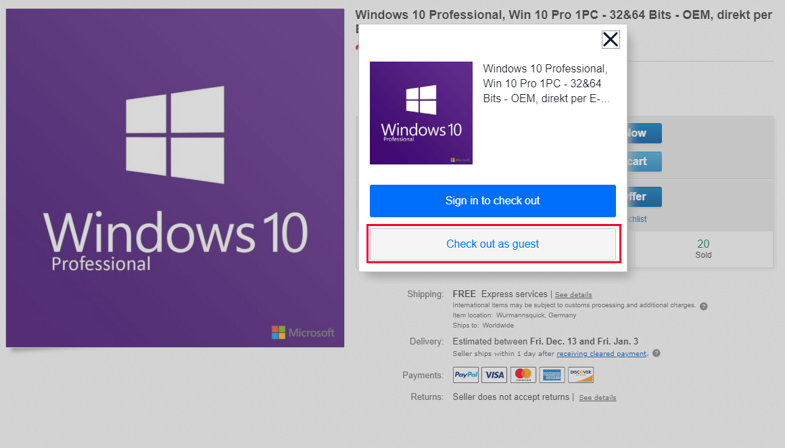Open returns See details link

click(x=597, y=397)
